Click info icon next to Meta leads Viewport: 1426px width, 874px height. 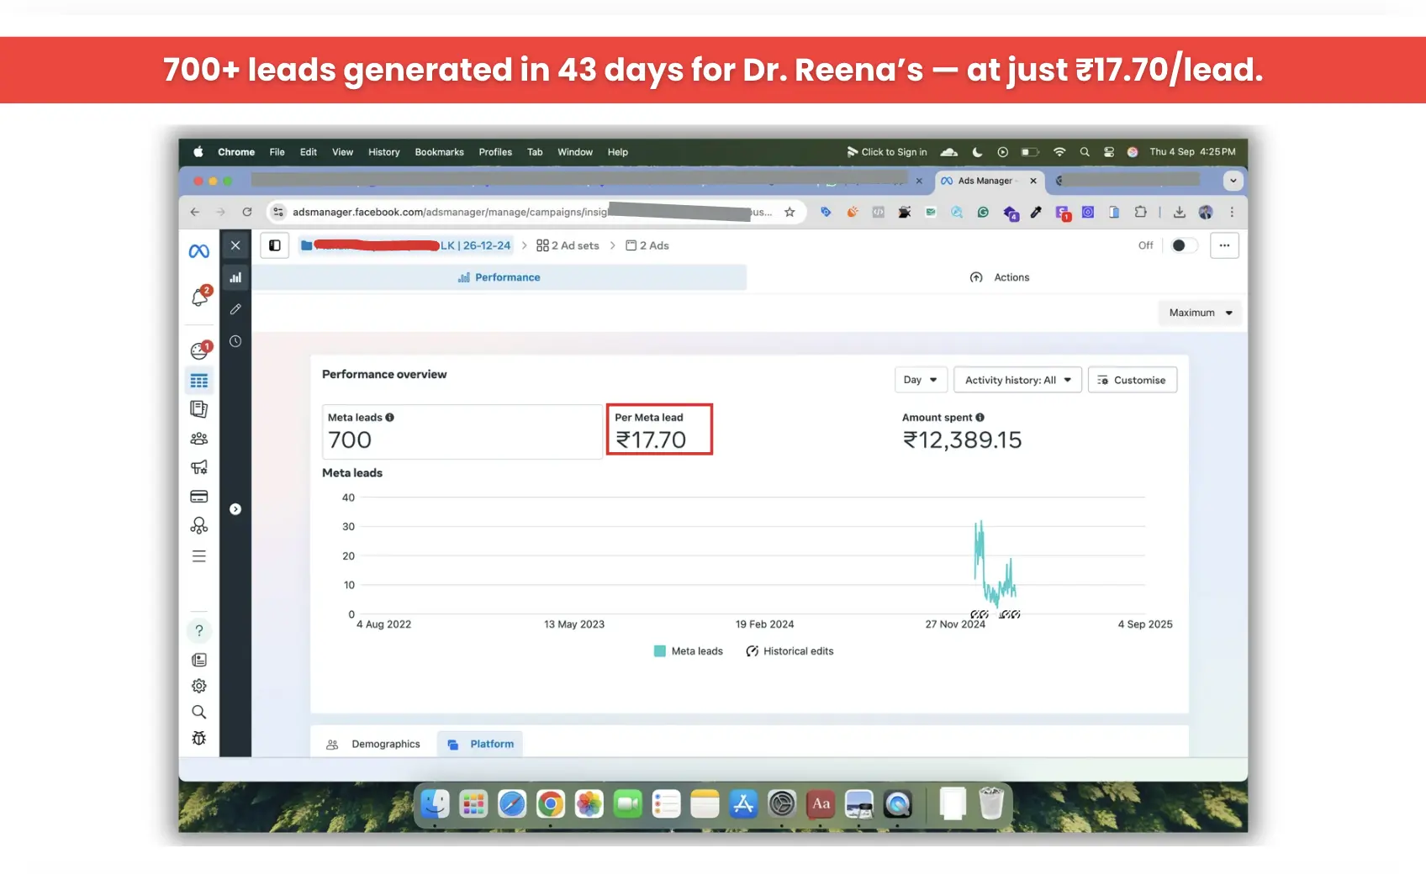coord(389,418)
